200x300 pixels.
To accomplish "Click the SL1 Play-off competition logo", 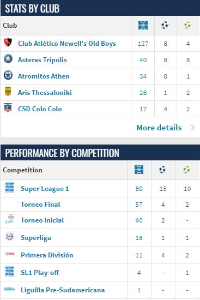I will [x=10, y=271].
